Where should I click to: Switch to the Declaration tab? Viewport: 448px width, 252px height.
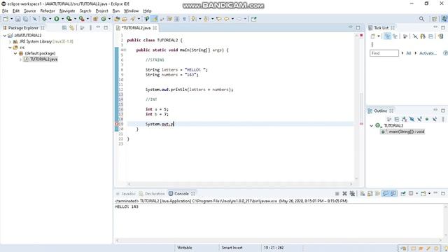[x=152, y=194]
